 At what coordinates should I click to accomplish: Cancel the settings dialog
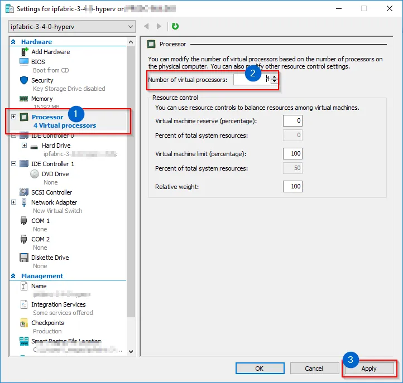click(314, 369)
